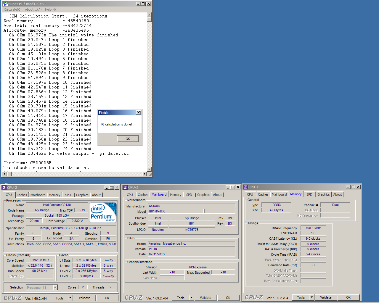The height and width of the screenshot is (303, 379).
Task: Click the Package value Socket 1155 LGA
Action: click(57, 216)
